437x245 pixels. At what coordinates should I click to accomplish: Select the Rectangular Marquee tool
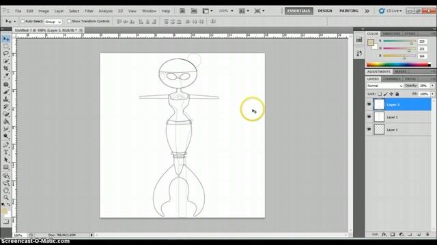coord(6,46)
